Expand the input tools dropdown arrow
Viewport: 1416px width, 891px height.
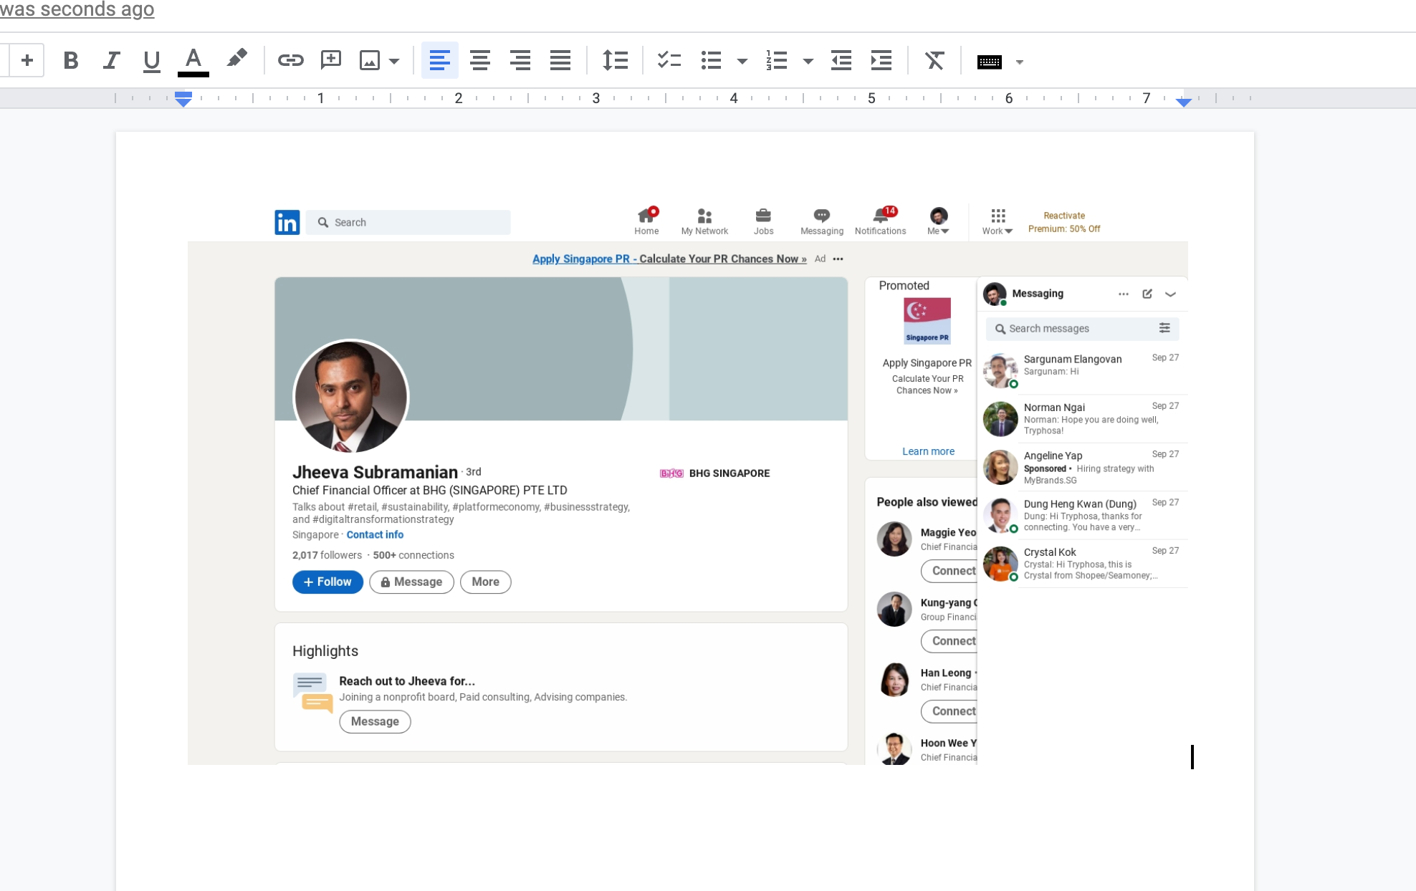pyautogui.click(x=1020, y=62)
